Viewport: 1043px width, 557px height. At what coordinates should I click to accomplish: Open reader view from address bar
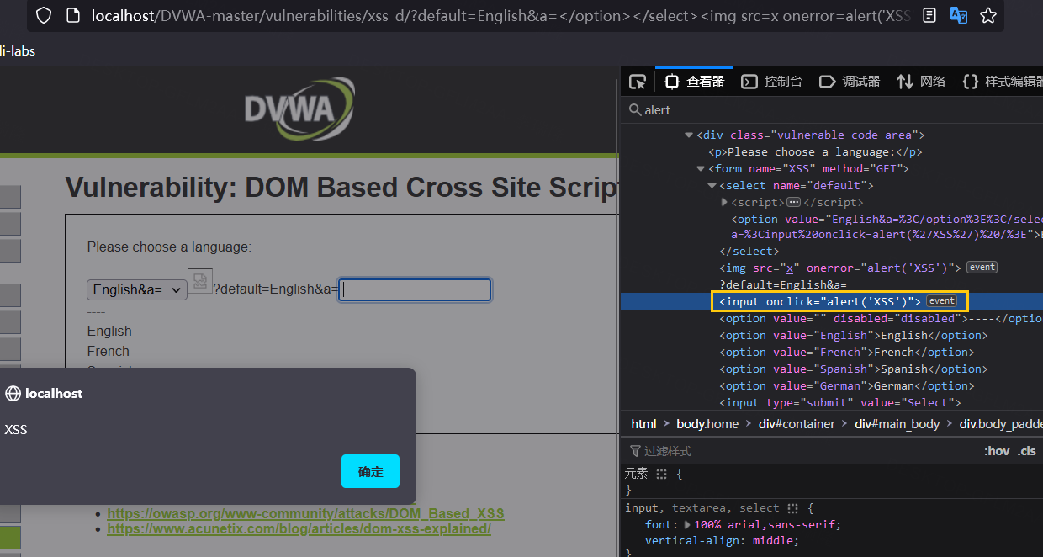coord(929,15)
